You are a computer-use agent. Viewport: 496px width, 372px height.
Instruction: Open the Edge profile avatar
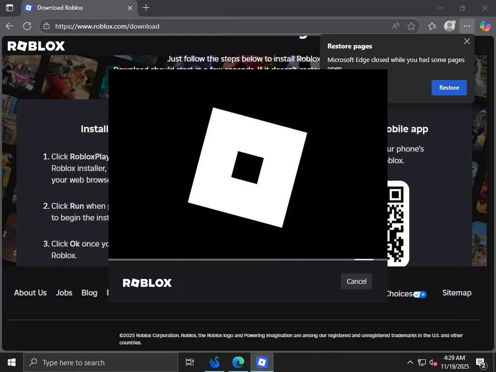click(449, 26)
